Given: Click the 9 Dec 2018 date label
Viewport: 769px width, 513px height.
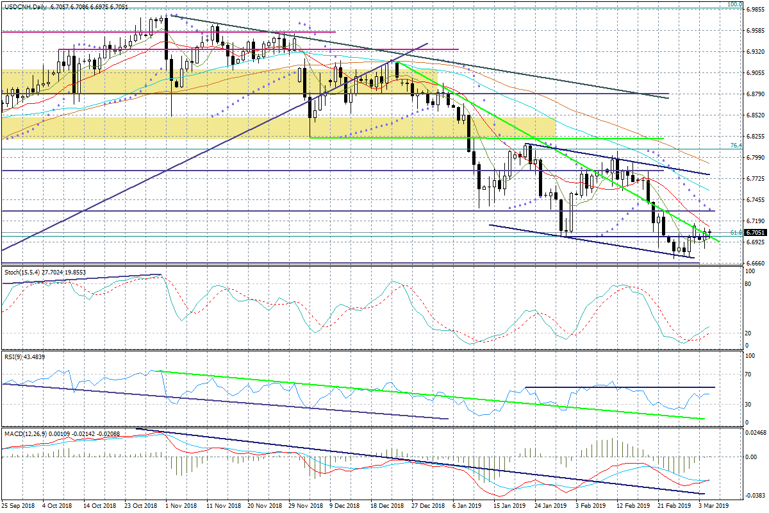Looking at the screenshot, I should click(342, 506).
